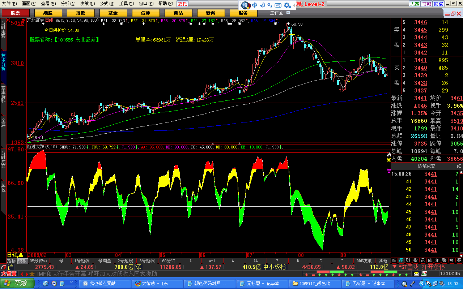Select the 基金 funds button
463x289 pixels.
113,13
